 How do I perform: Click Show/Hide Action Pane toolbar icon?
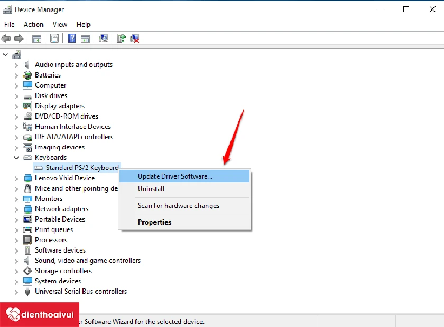point(86,39)
